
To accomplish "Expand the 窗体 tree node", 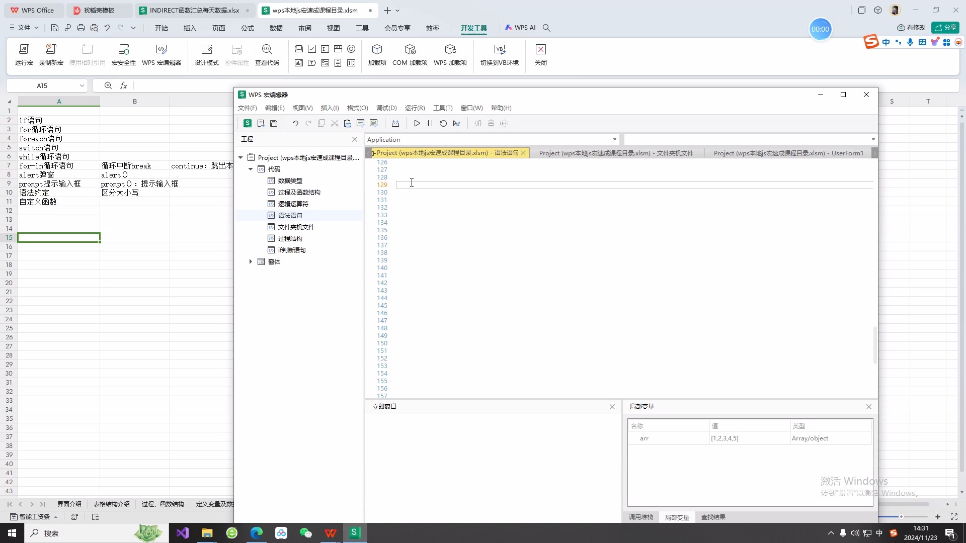I will [251, 261].
